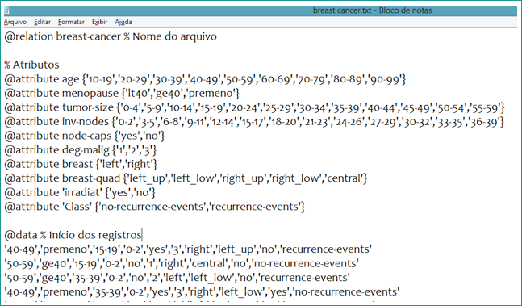Place cursor in the @attribute deg-malig line
This screenshot has height=306, width=522.
click(80, 150)
